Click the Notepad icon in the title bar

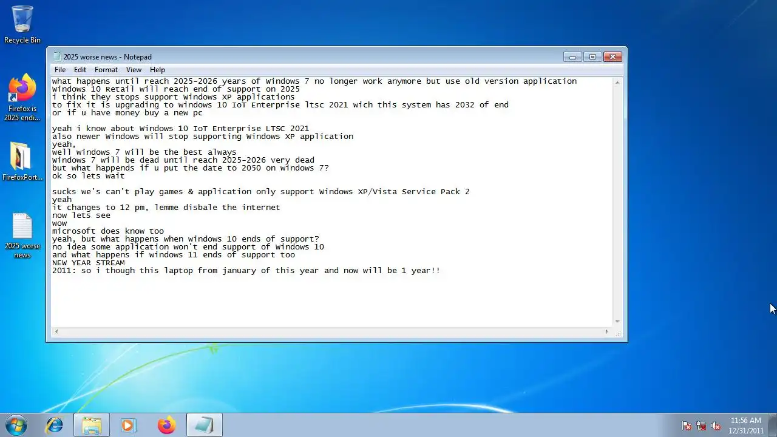coord(57,57)
